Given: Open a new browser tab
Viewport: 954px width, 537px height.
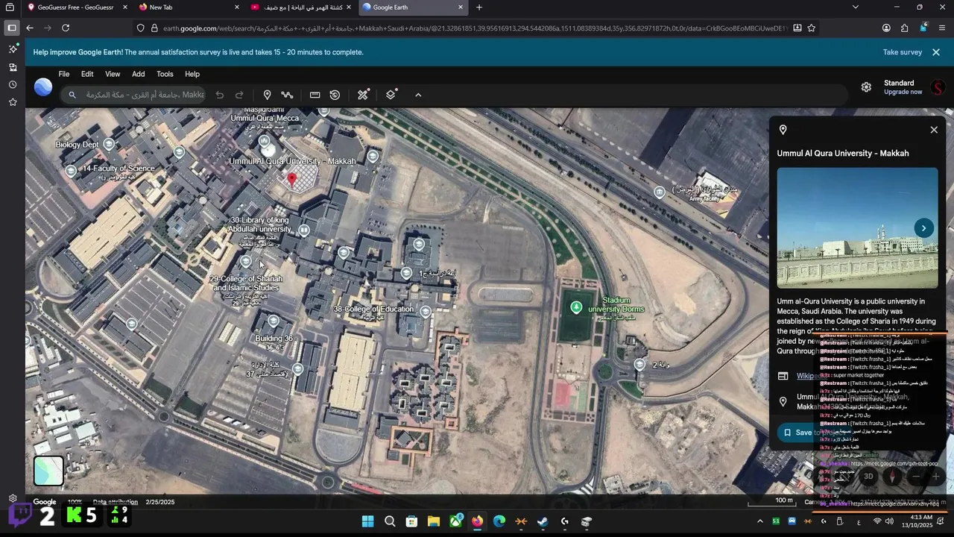Looking at the screenshot, I should pyautogui.click(x=478, y=7).
